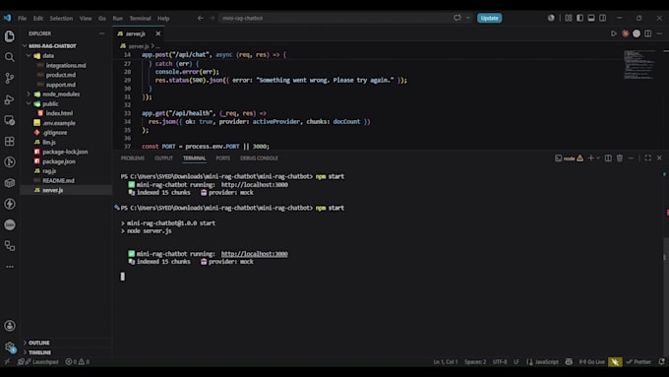The width and height of the screenshot is (669, 377).
Task: Click Go Live in the status bar
Action: pyautogui.click(x=592, y=361)
